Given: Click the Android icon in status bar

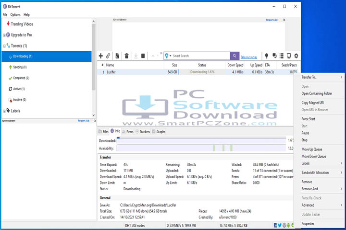Looking at the screenshot, I should click(288, 225).
